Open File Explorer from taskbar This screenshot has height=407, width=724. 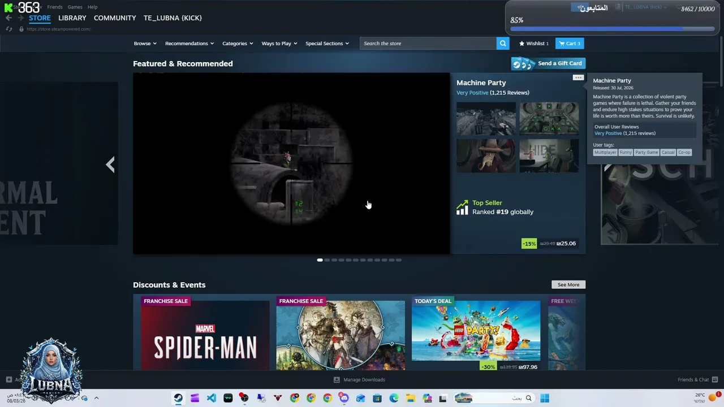pyautogui.click(x=410, y=398)
